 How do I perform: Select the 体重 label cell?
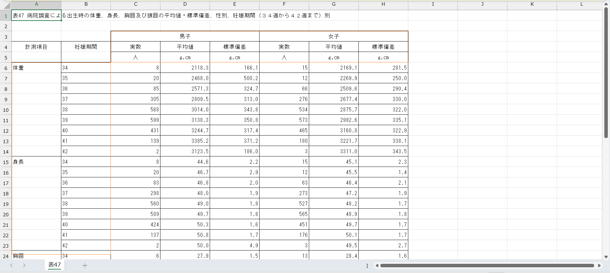(x=36, y=68)
